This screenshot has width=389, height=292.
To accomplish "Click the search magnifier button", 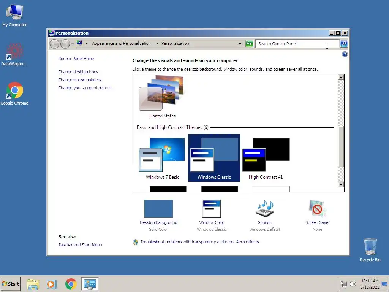I will click(x=343, y=44).
